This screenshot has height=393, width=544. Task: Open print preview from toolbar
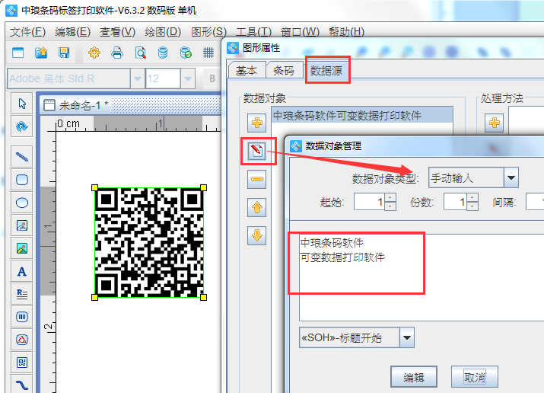pyautogui.click(x=141, y=53)
